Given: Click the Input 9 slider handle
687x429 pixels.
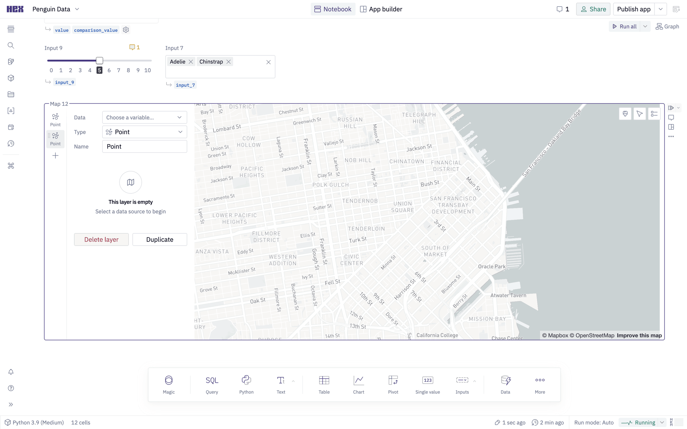Looking at the screenshot, I should (99, 60).
